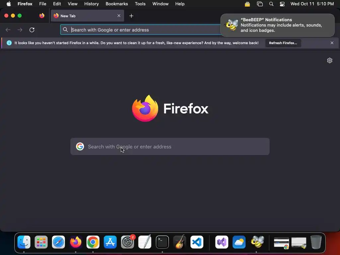340x255 pixels.
Task: Click the info icon in notification bar
Action: click(9, 43)
